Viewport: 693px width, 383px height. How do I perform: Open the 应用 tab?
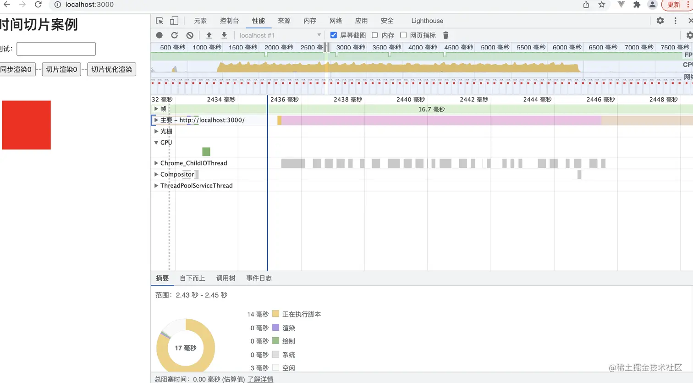tap(361, 21)
